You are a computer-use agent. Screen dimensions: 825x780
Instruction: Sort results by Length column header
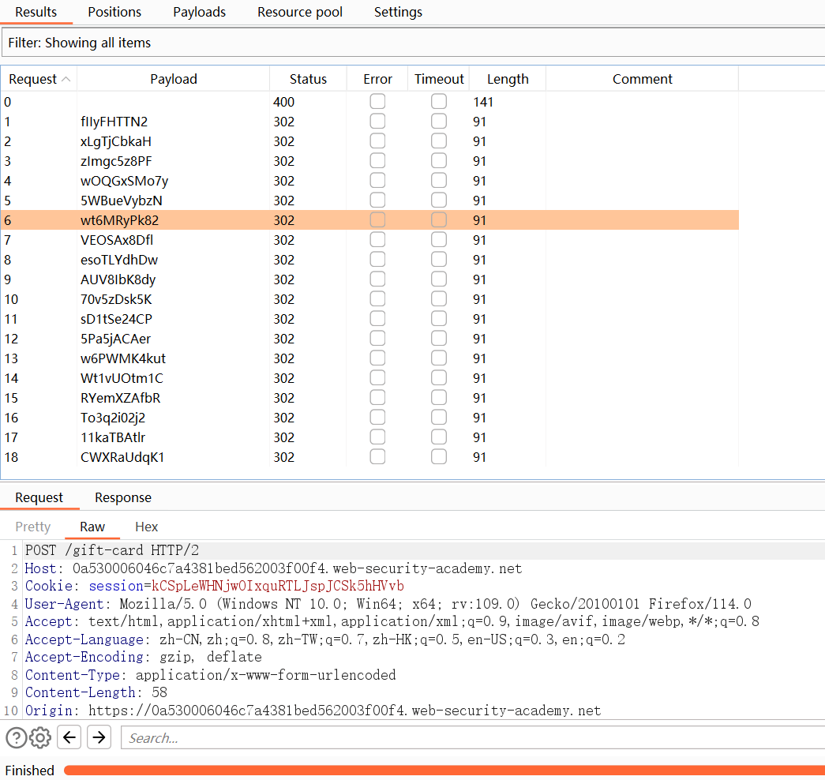507,79
